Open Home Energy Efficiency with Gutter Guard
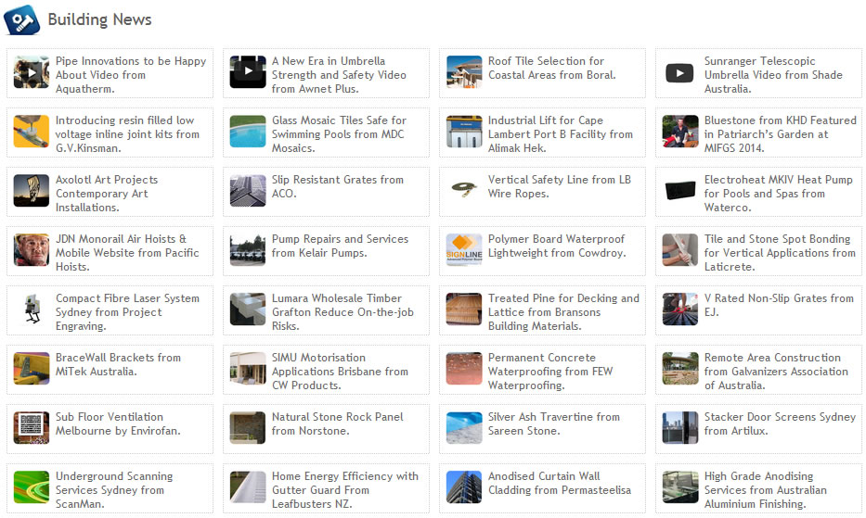This screenshot has width=866, height=518. click(345, 490)
